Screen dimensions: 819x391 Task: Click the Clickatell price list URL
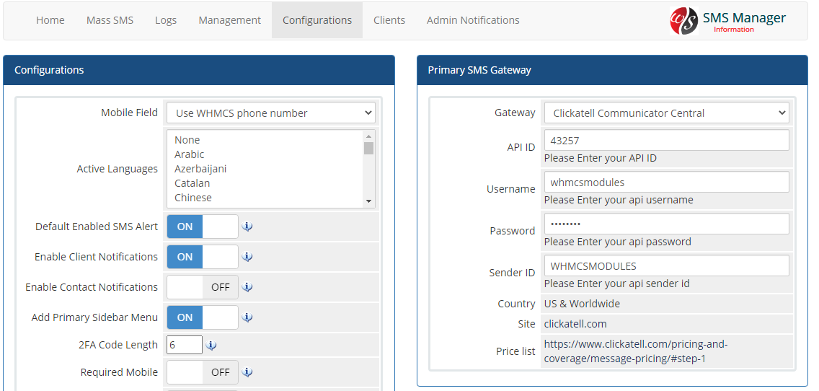tap(636, 352)
